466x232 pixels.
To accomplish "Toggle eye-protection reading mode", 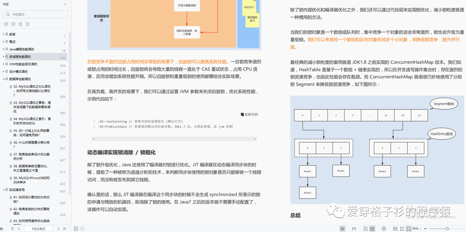I will pyautogui.click(x=342, y=228).
